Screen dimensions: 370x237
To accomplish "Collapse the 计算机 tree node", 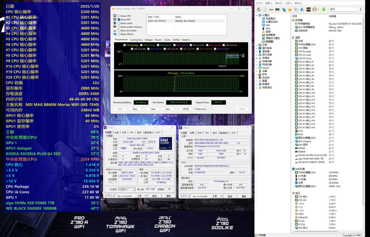I will 256,16.
